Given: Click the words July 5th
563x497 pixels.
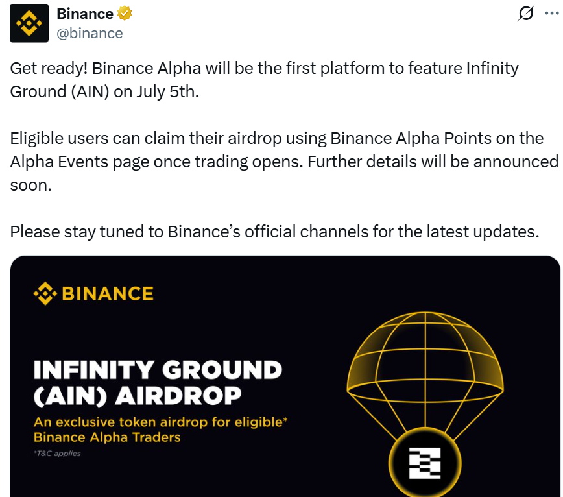Looking at the screenshot, I should point(167,91).
